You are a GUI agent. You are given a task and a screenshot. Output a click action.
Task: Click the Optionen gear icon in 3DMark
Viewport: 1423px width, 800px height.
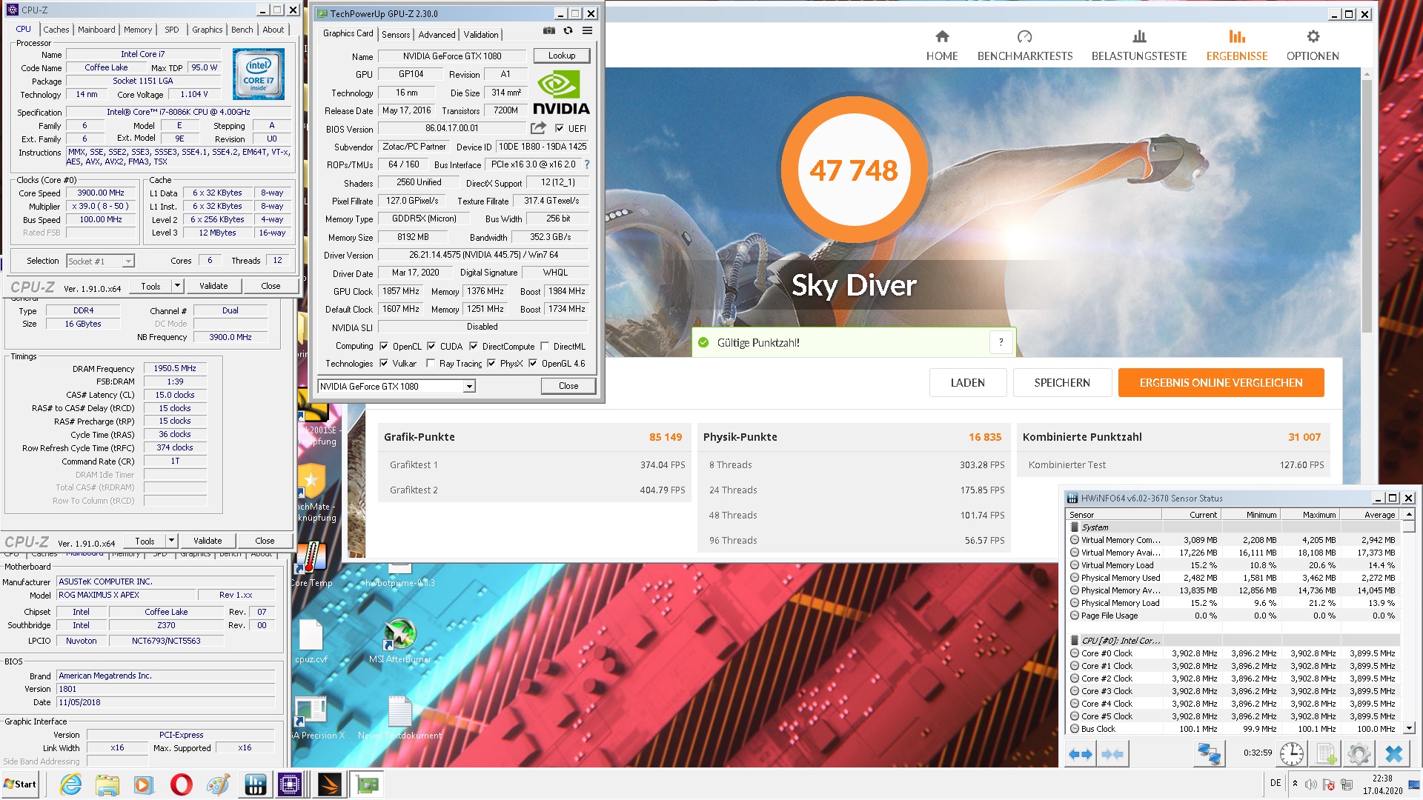click(1313, 36)
